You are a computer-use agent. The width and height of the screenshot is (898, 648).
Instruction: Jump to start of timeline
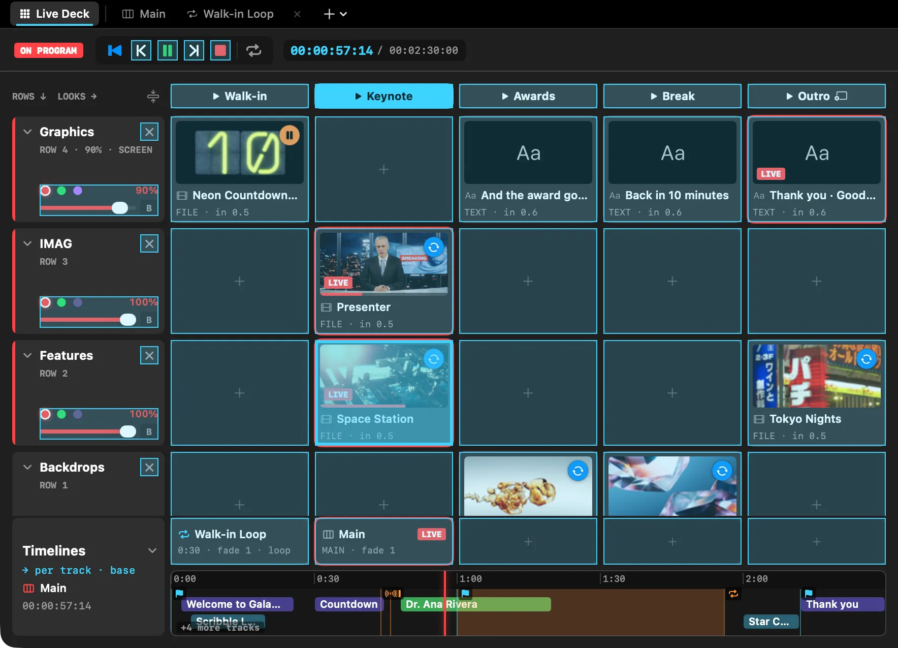[x=115, y=50]
